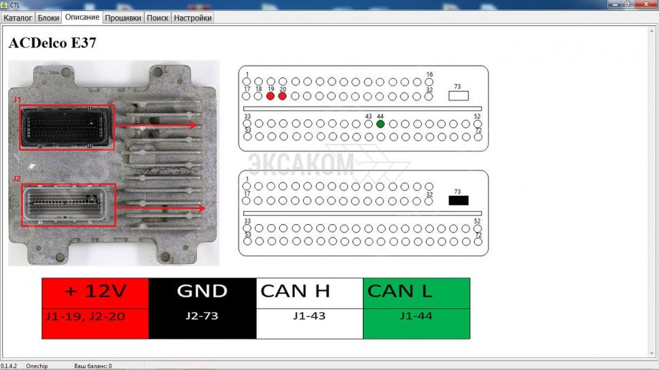This screenshot has height=370, width=659.
Task: Click the J2 connector on the ECU photo
Action: pyautogui.click(x=66, y=205)
